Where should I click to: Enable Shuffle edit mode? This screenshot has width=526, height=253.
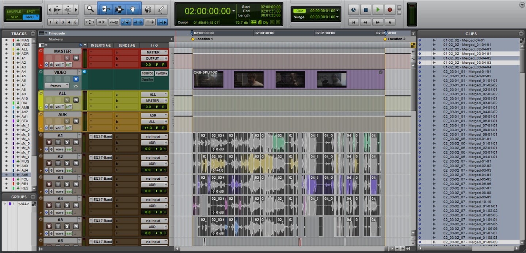[14, 12]
